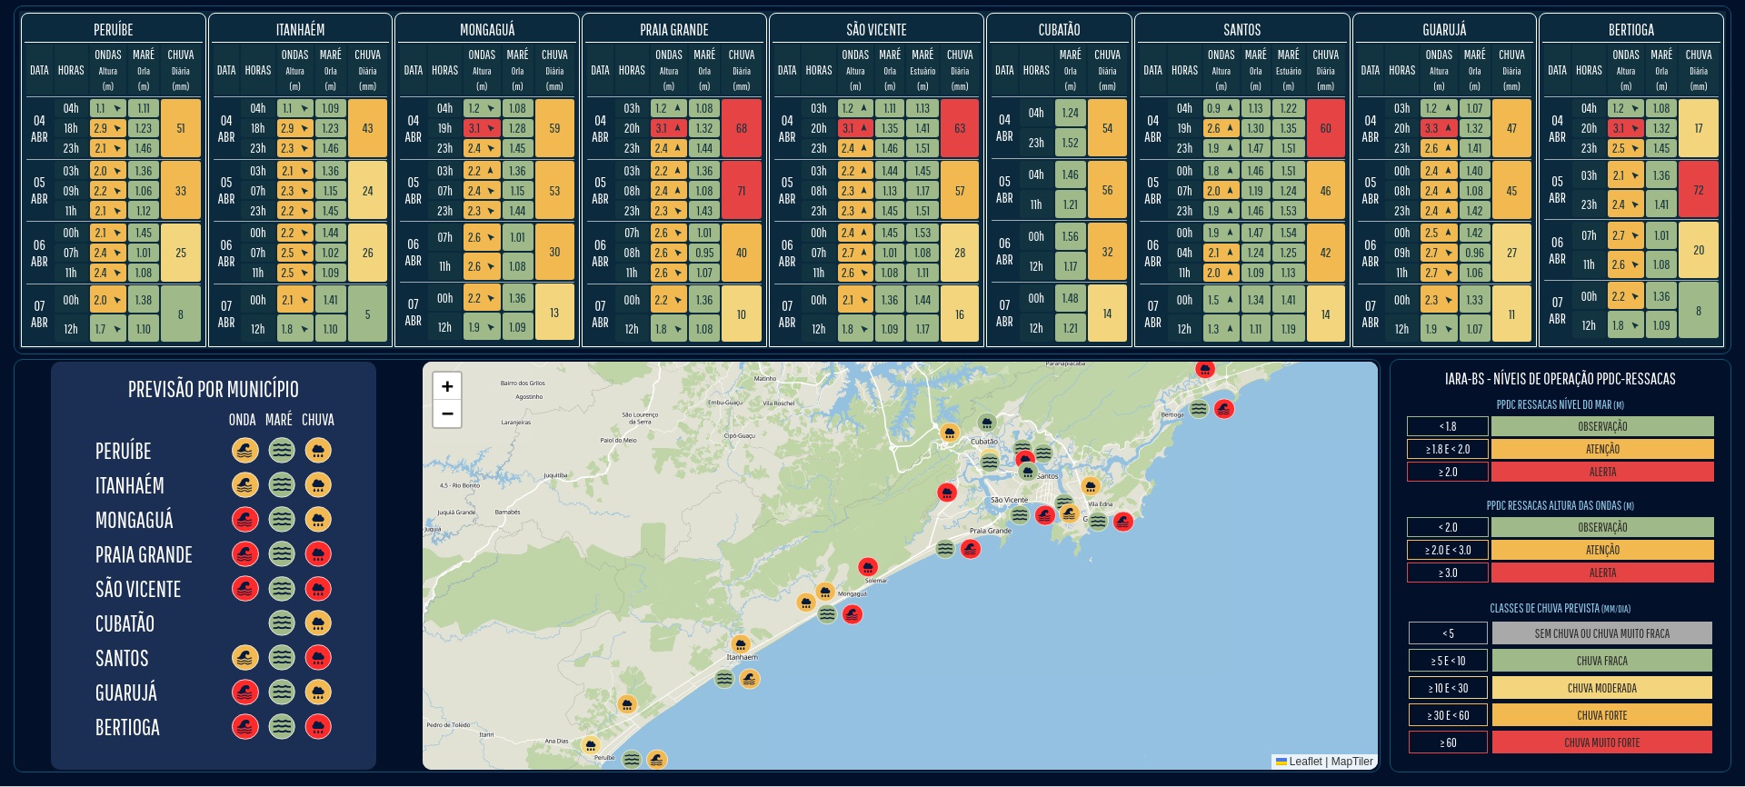This screenshot has width=1745, height=787.
Task: Select Itanhaém's yellow wave icon in forecast panel
Action: 245,485
